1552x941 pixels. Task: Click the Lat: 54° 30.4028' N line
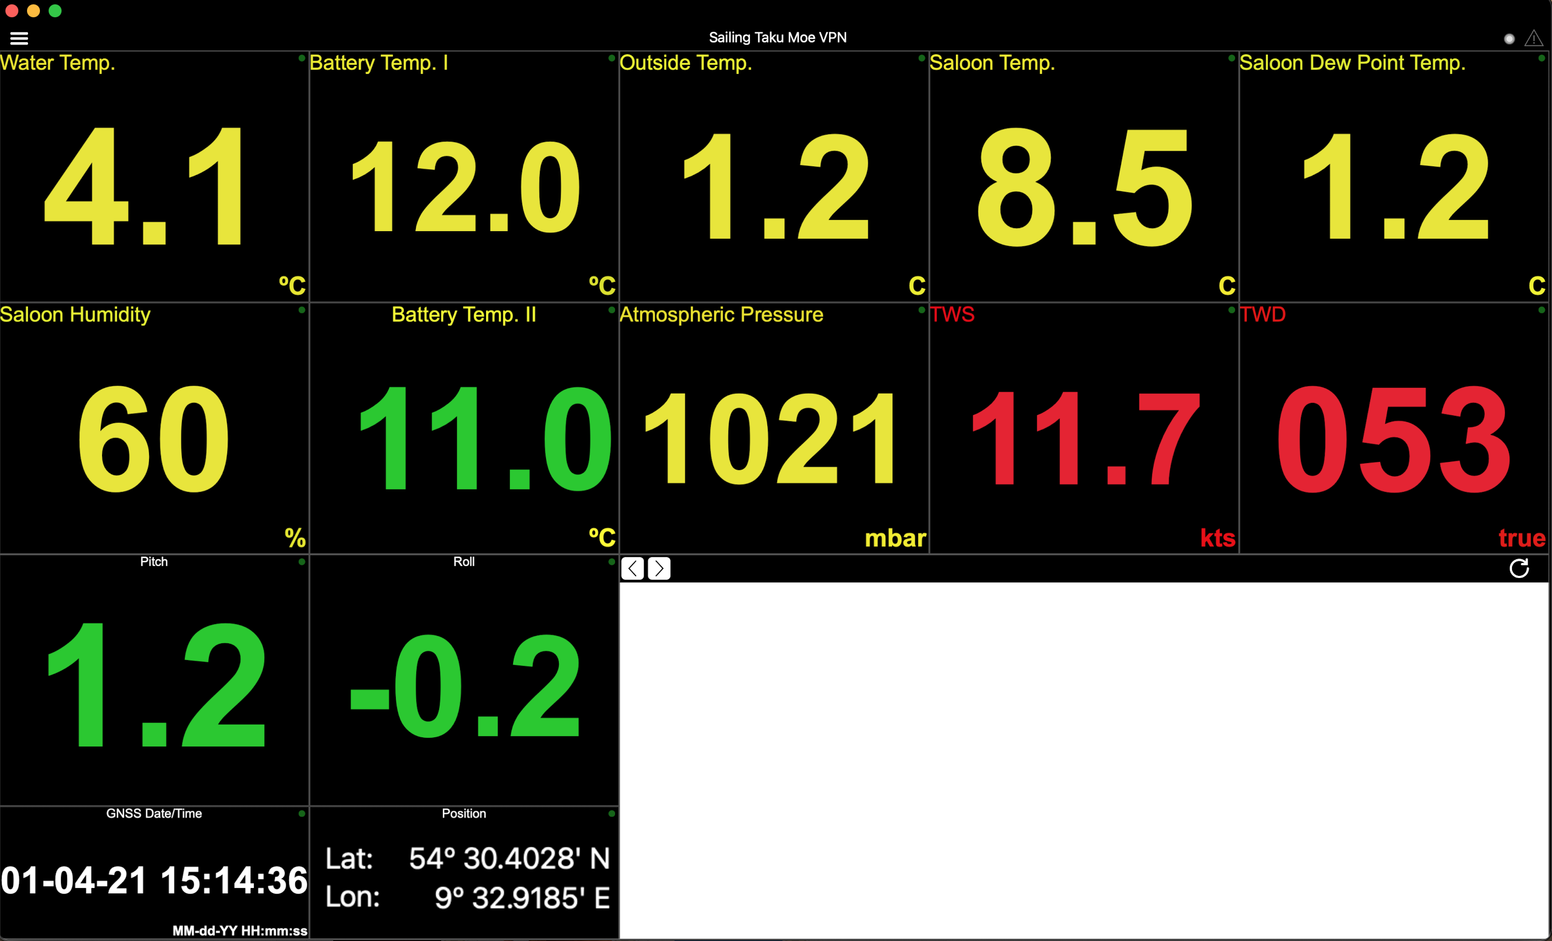point(467,858)
